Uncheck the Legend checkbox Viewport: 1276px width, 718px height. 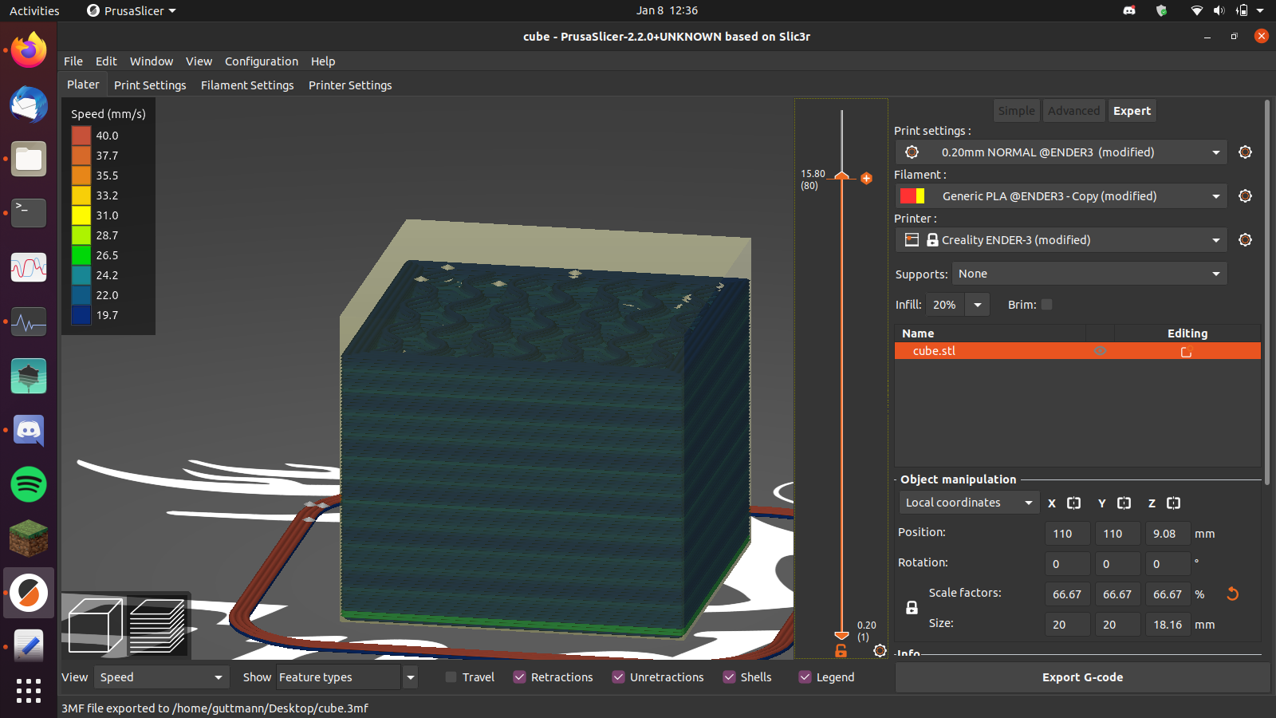click(x=805, y=677)
